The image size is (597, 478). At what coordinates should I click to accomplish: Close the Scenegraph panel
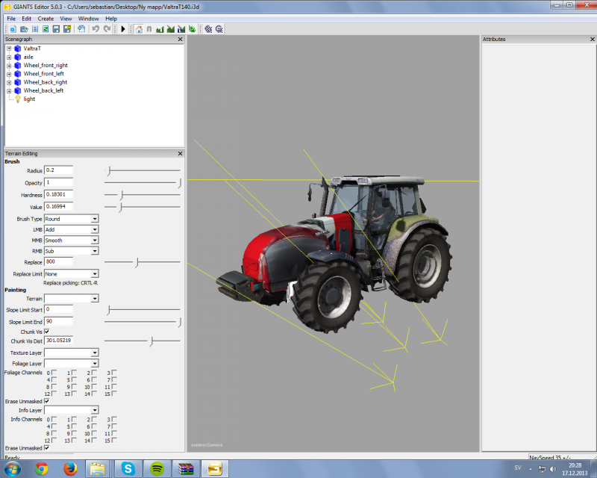coord(180,40)
